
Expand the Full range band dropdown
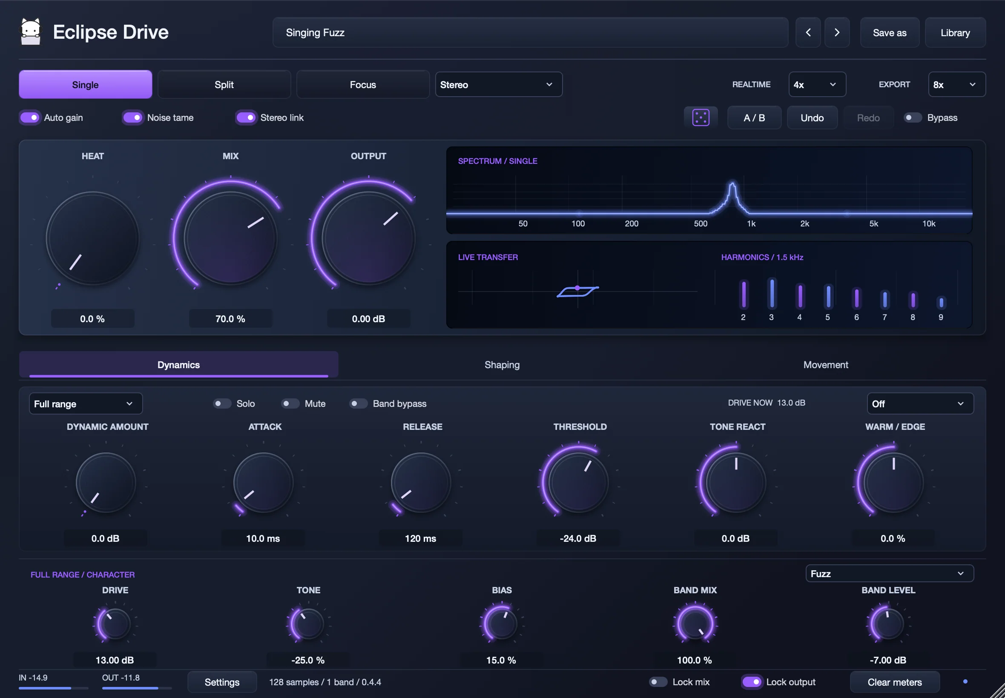(x=85, y=403)
